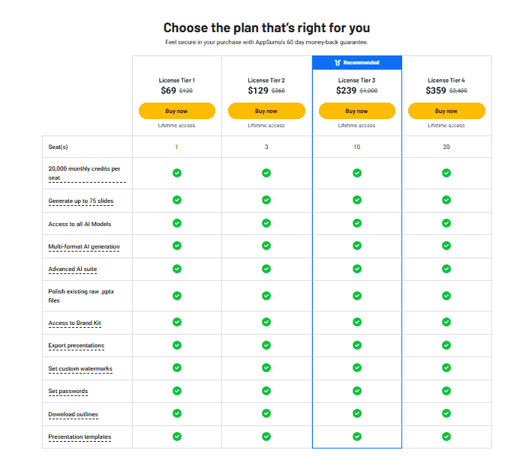Click Tier 2 checkmark for Access to Brand Kit
The height and width of the screenshot is (456, 523).
[266, 322]
